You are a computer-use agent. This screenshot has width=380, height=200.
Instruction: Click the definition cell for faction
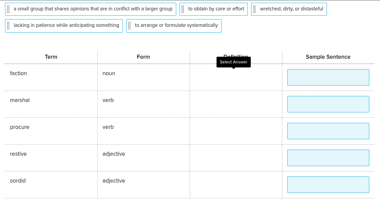(236, 78)
